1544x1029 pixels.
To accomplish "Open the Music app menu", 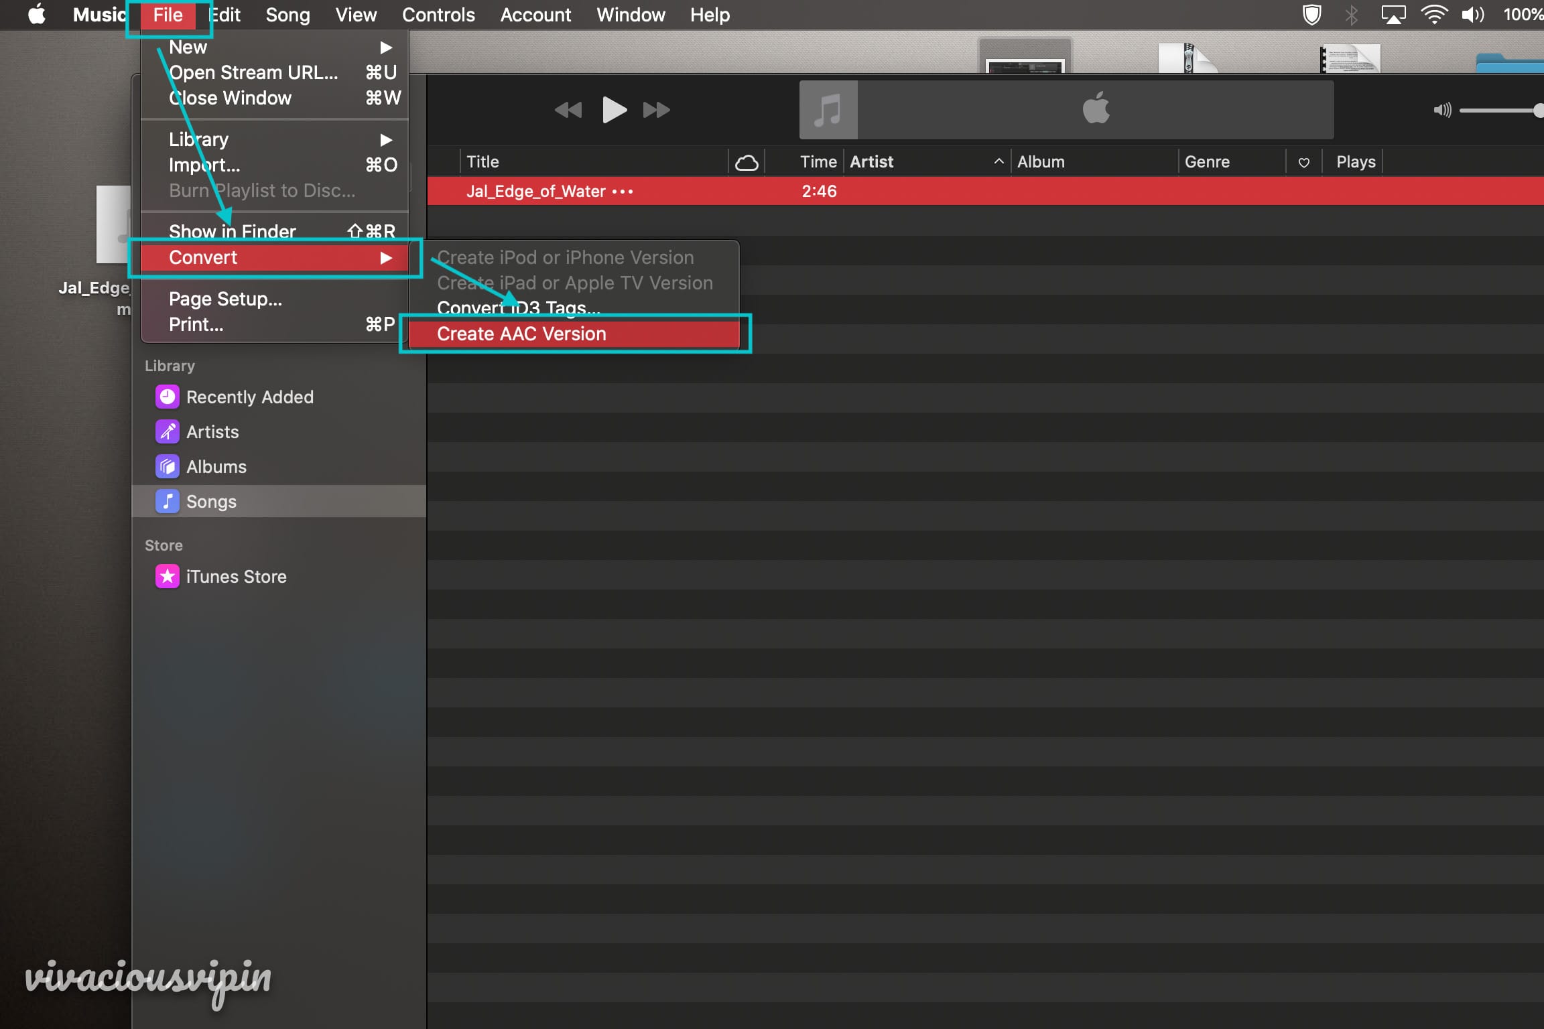I will (99, 14).
